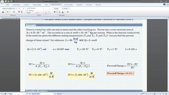
Task: Switch to page view in status bar
Action: pos(163,94)
